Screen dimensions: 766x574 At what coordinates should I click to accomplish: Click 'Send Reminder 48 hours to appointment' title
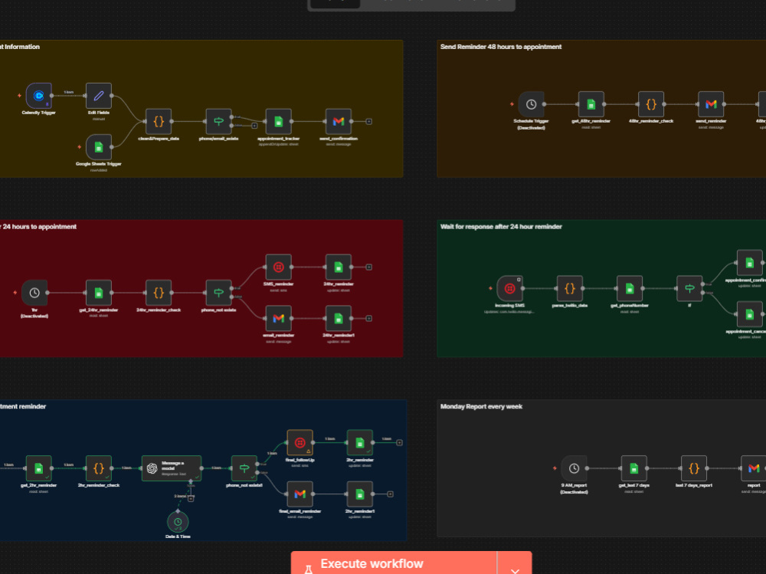click(501, 47)
